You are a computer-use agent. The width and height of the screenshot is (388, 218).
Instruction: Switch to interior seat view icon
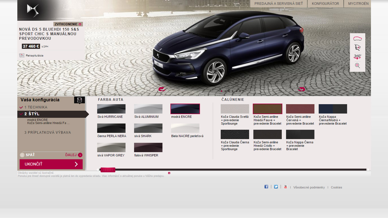(357, 47)
